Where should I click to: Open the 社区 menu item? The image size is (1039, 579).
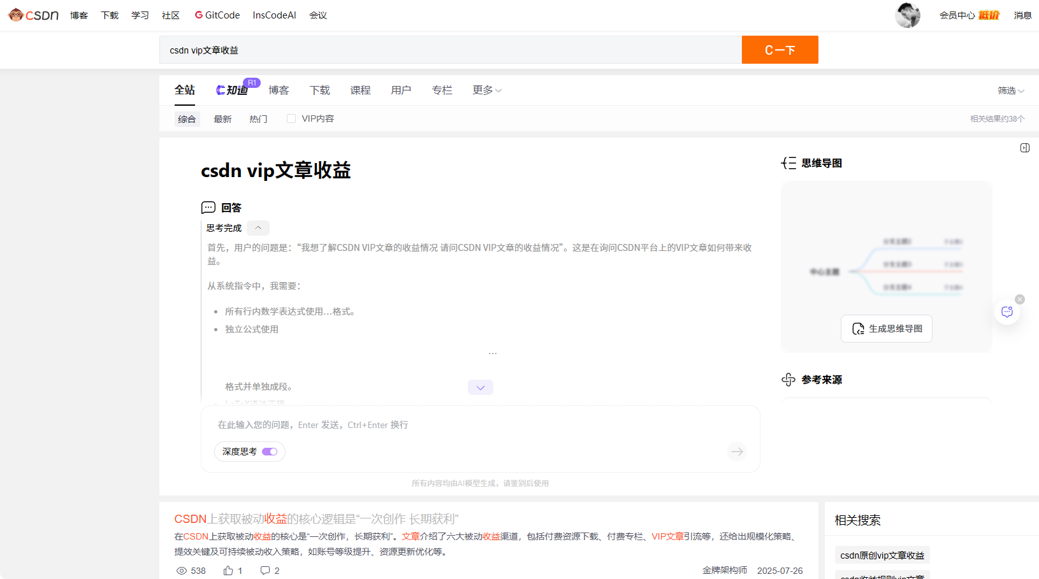(170, 15)
